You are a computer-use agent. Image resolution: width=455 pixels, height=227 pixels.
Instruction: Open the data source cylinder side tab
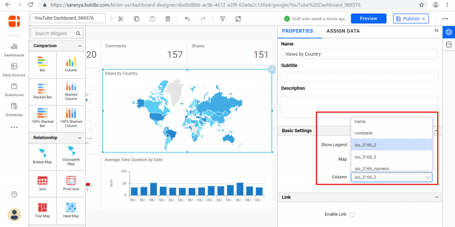[x=448, y=44]
